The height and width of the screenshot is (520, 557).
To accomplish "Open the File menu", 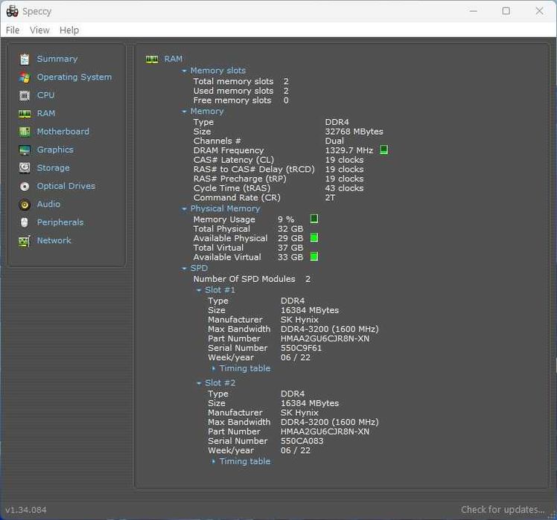I will (13, 31).
